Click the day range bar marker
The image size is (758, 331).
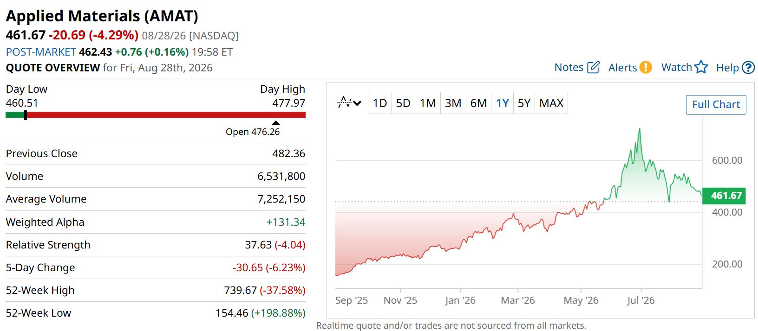[26, 115]
